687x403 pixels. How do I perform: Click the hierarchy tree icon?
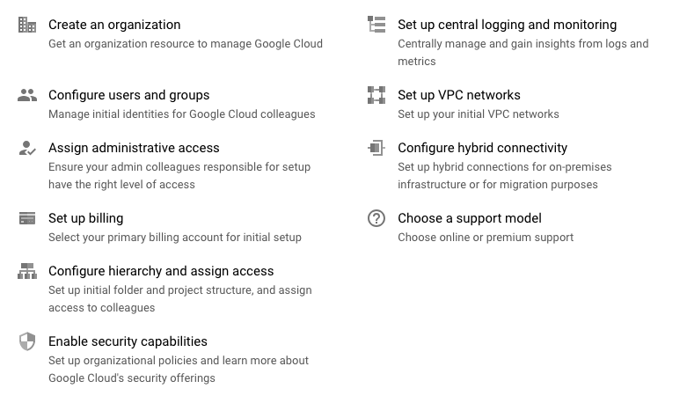[x=27, y=271]
